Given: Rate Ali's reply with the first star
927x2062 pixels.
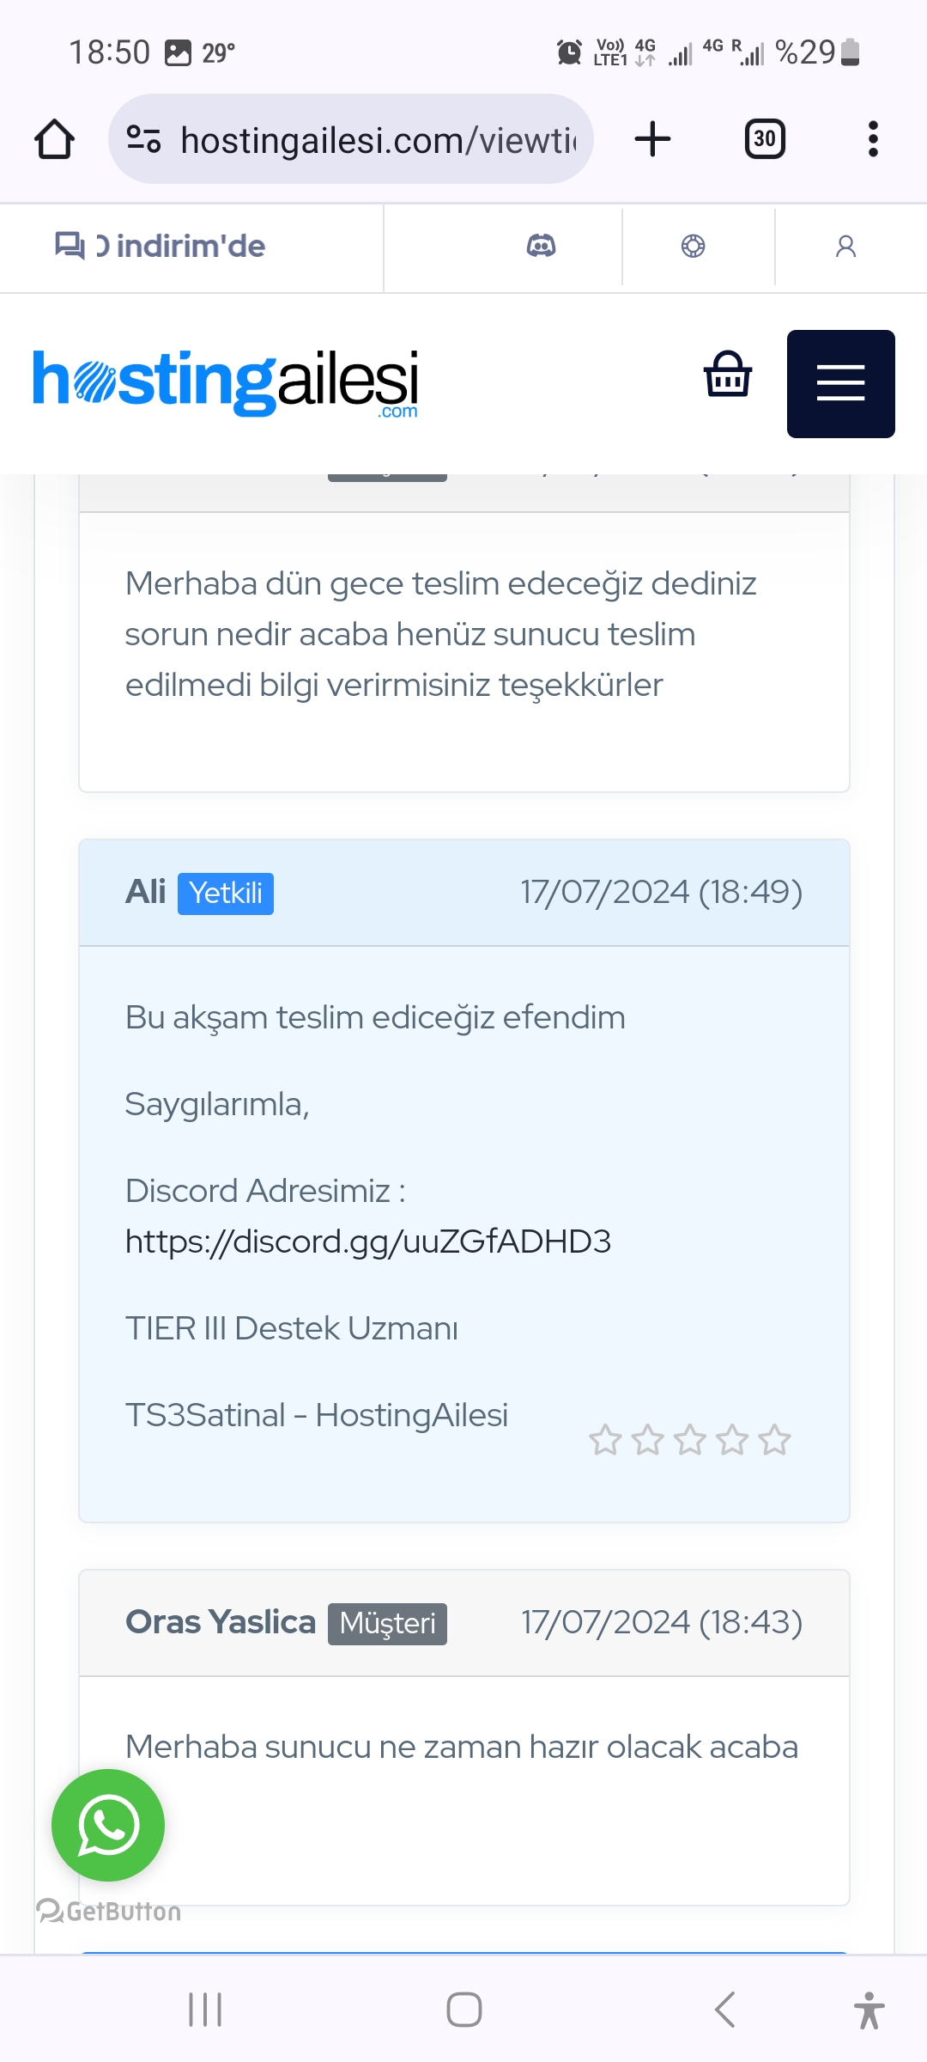Looking at the screenshot, I should [605, 1440].
